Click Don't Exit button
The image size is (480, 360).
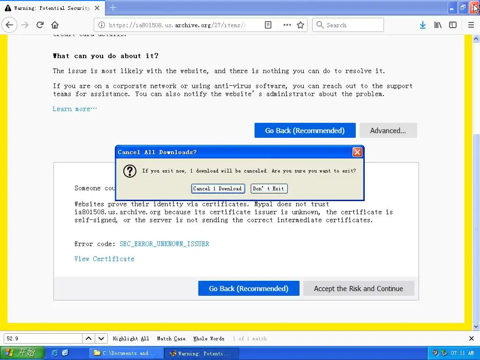click(269, 188)
